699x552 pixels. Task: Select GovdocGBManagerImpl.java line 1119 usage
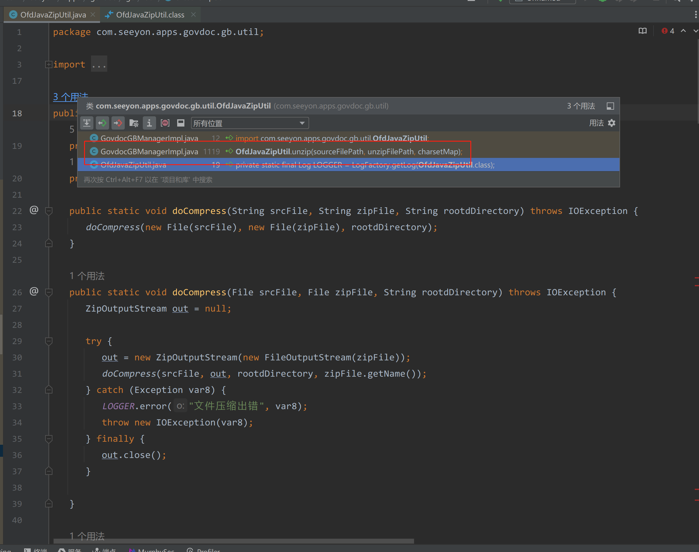pos(278,152)
